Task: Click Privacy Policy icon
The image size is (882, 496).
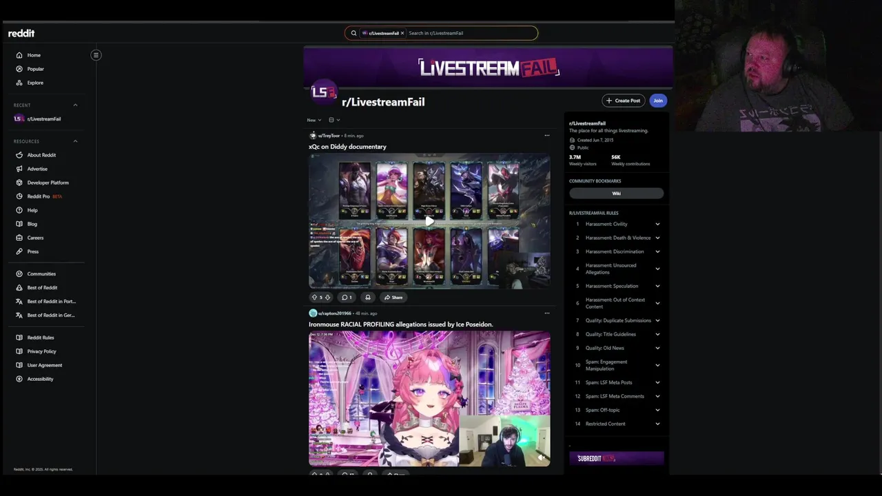Action: [x=19, y=351]
